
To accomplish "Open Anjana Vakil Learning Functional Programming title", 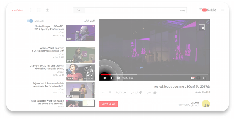I will click(48, 49).
